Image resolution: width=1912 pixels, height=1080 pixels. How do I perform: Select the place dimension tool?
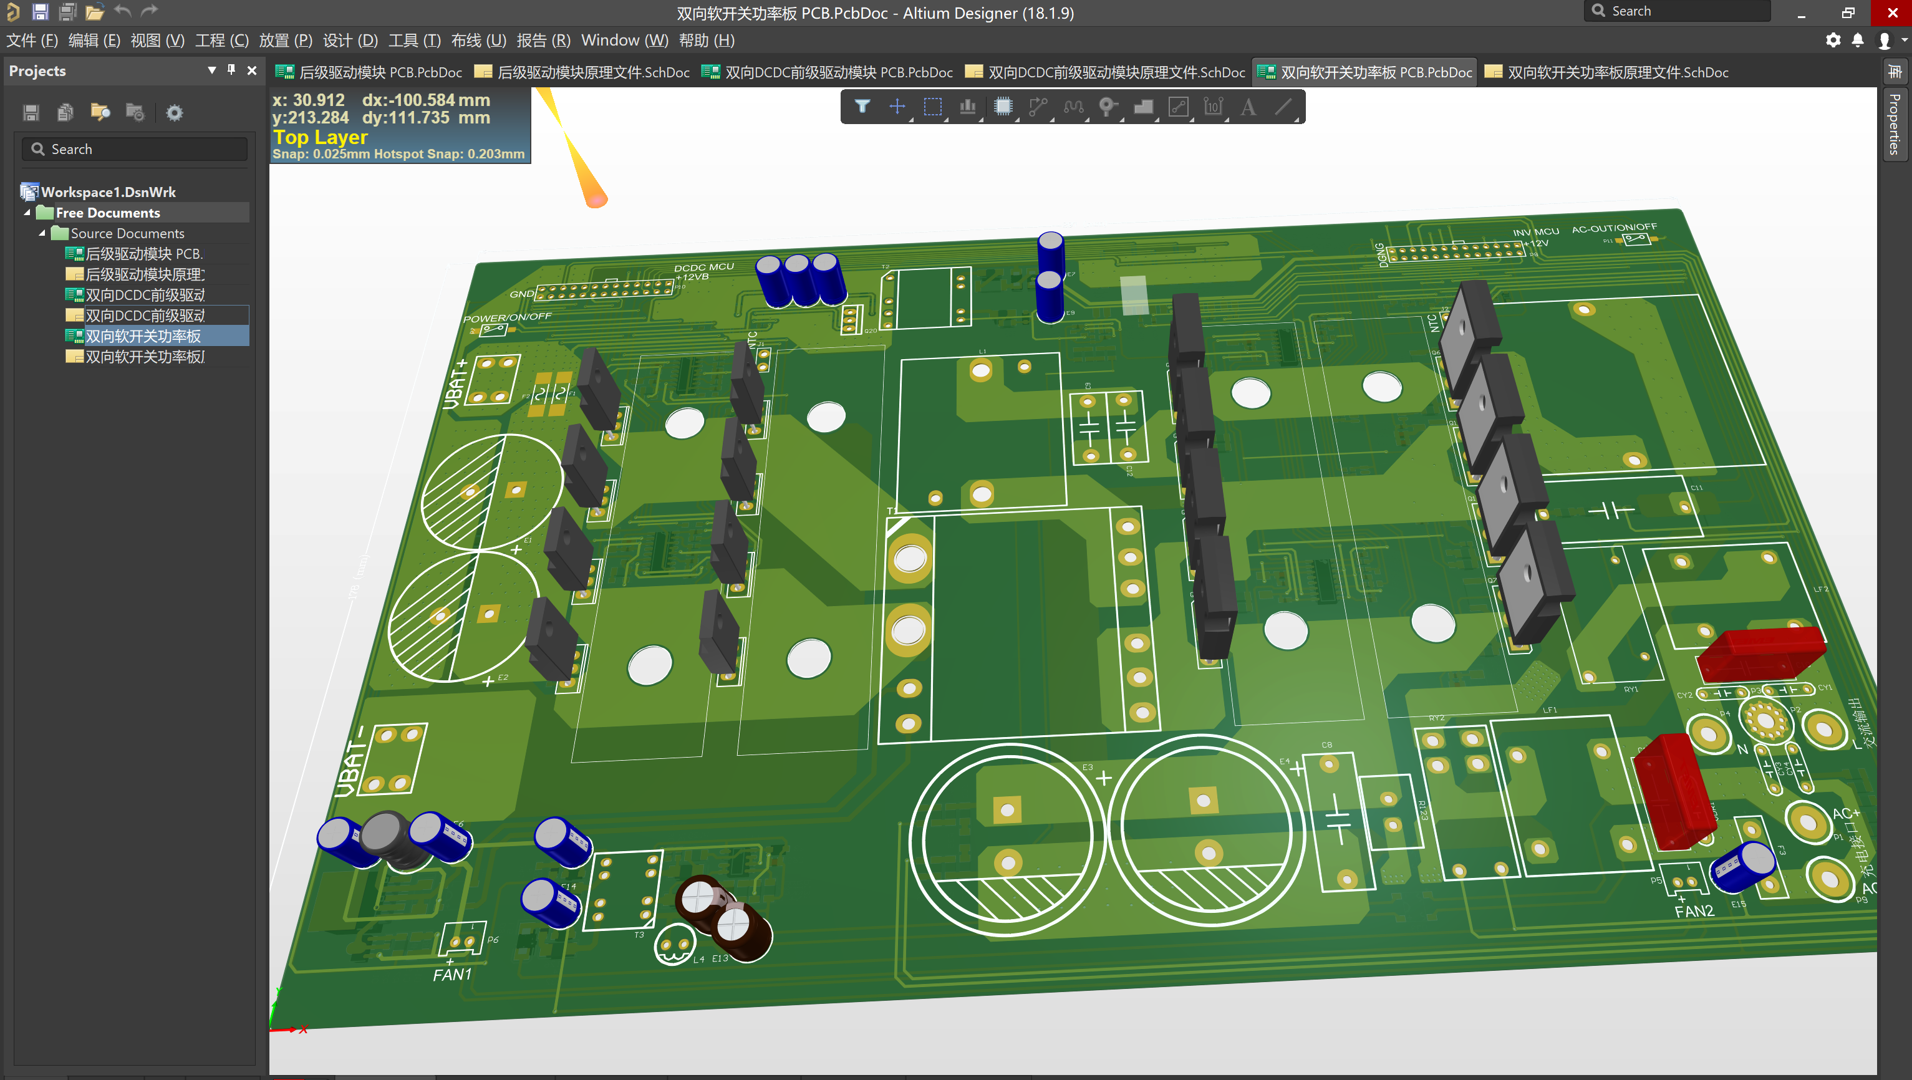tap(1214, 107)
